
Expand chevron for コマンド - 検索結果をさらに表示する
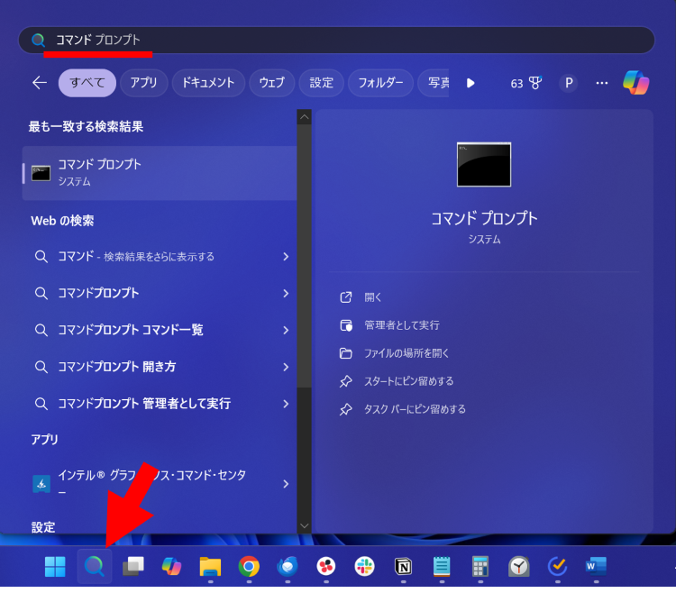(286, 257)
